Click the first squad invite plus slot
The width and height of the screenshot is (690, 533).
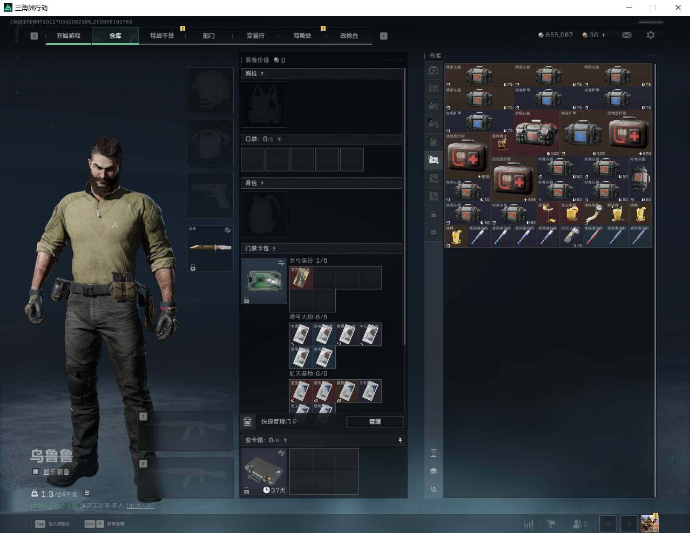click(x=607, y=524)
